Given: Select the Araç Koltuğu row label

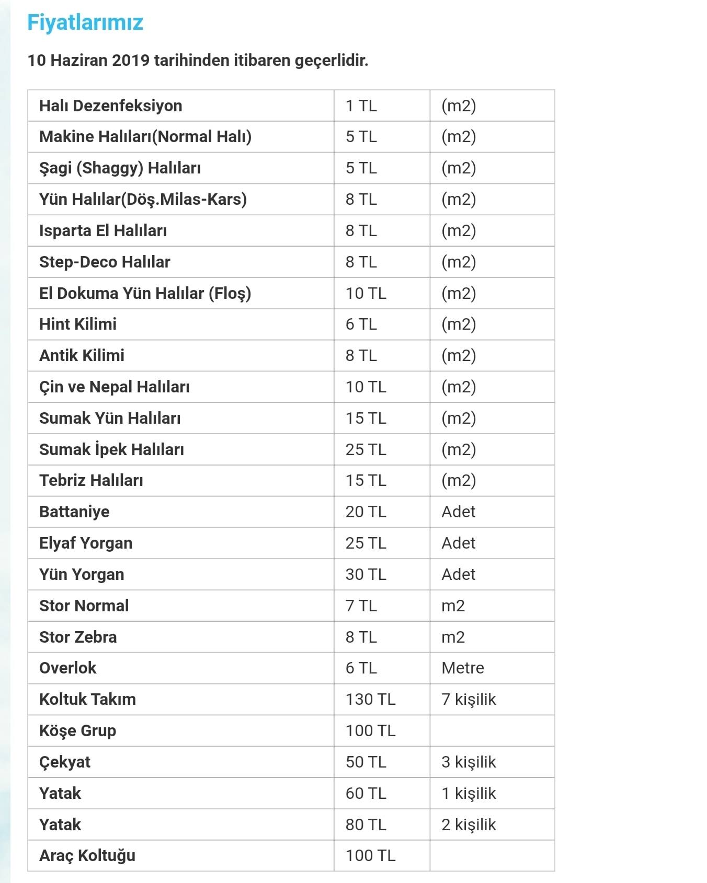Looking at the screenshot, I should tap(87, 856).
